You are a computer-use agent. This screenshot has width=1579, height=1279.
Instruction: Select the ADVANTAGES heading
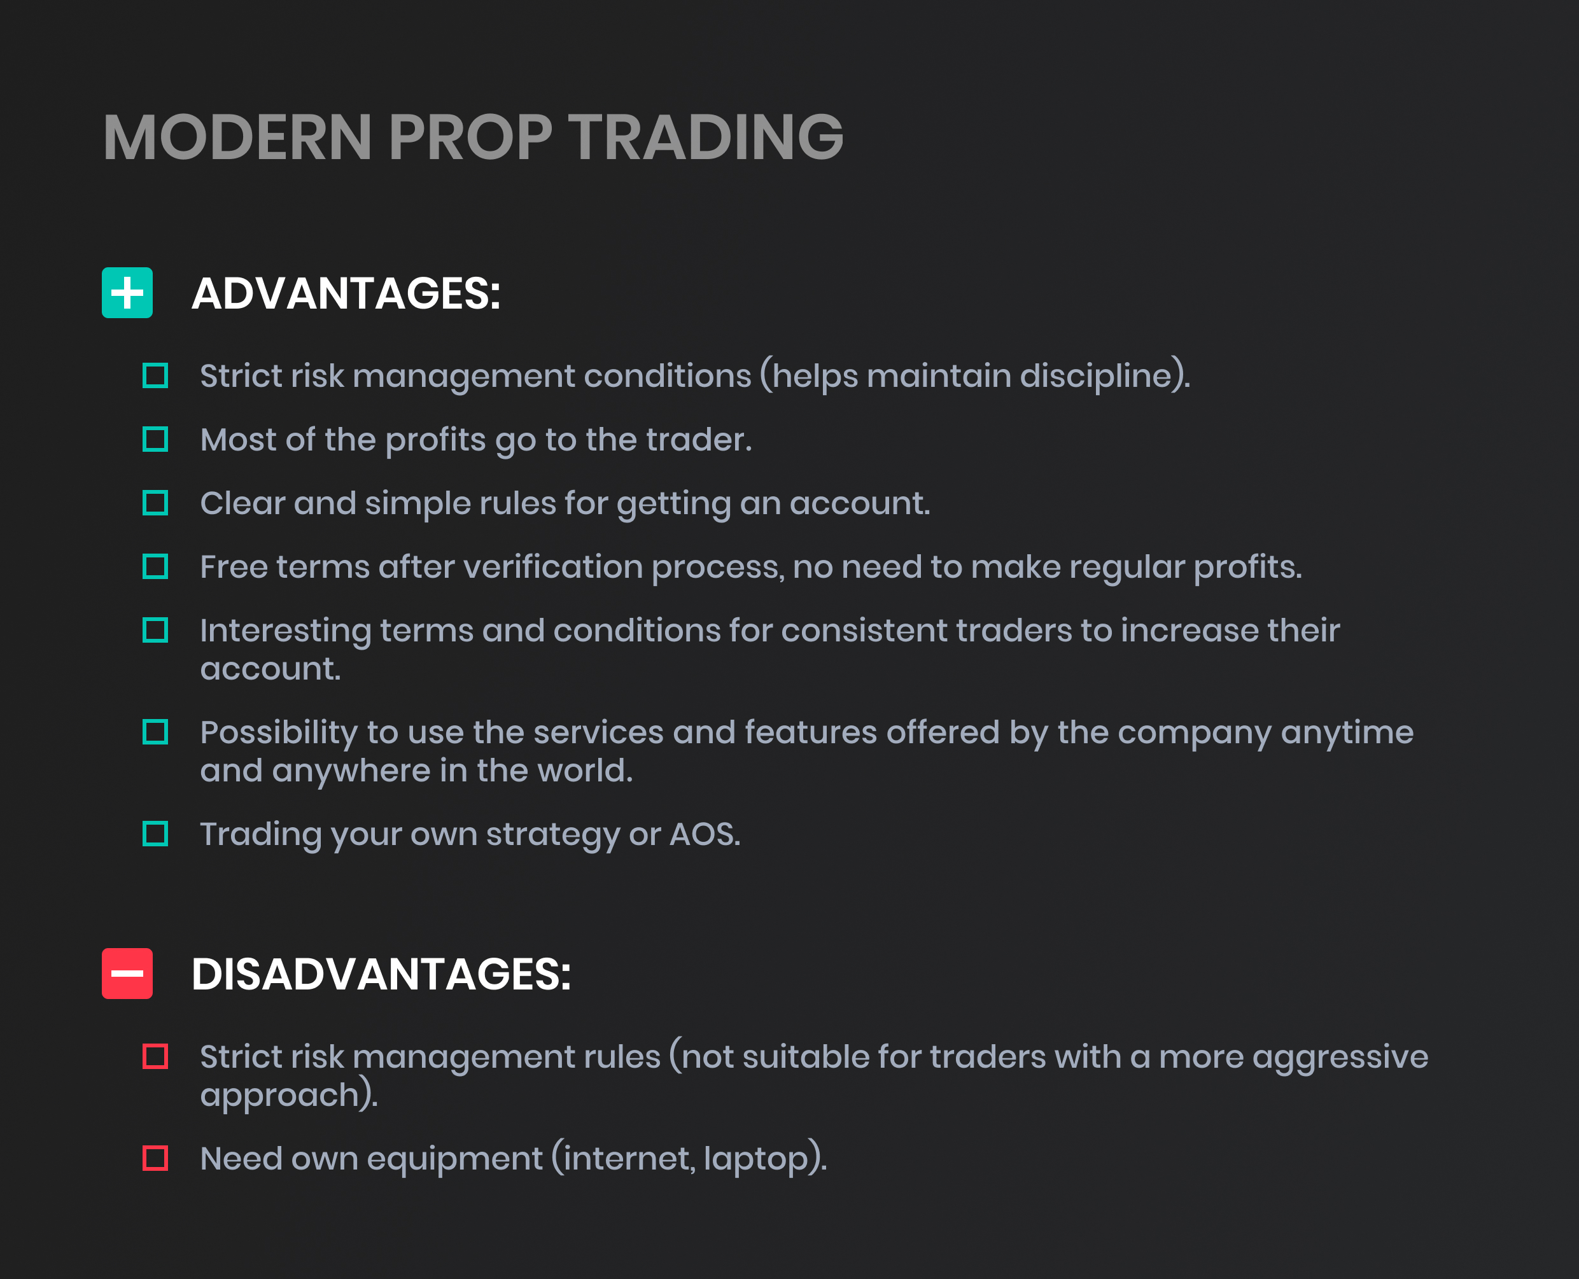346,293
